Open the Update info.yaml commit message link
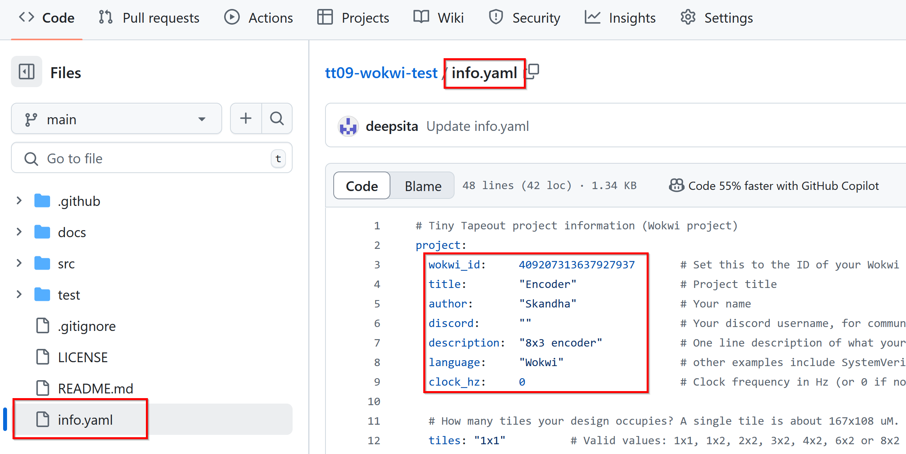Image resolution: width=906 pixels, height=454 pixels. 477,127
